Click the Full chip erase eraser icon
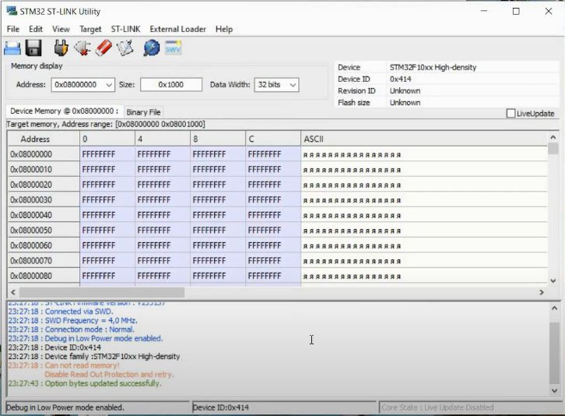This screenshot has height=416, width=565. coord(104,48)
